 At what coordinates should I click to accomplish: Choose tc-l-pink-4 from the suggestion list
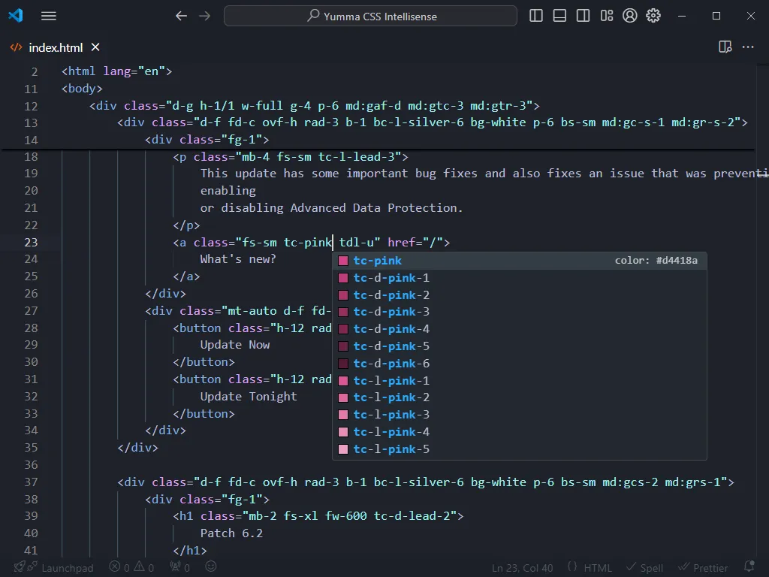[x=520, y=432]
